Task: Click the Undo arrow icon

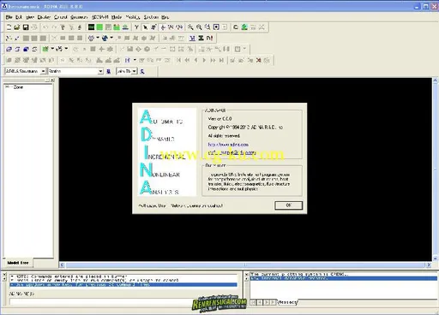Action: 45,27
